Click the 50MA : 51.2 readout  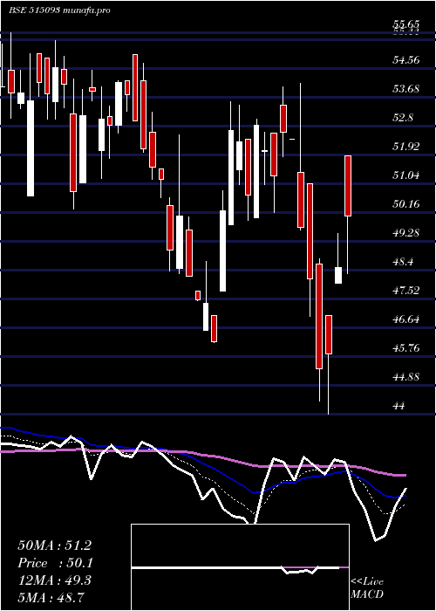(54, 546)
